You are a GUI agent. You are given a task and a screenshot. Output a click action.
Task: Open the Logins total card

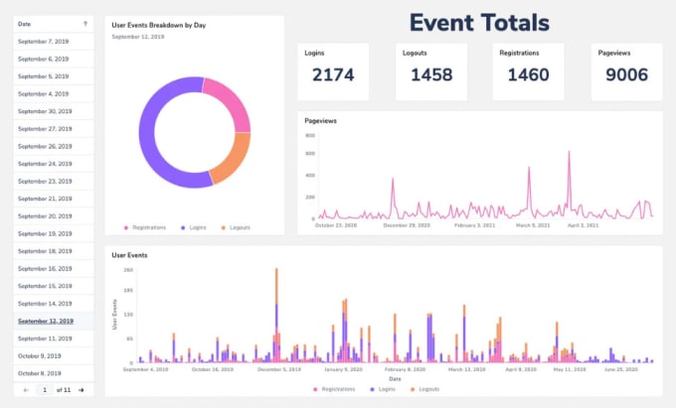coord(333,71)
